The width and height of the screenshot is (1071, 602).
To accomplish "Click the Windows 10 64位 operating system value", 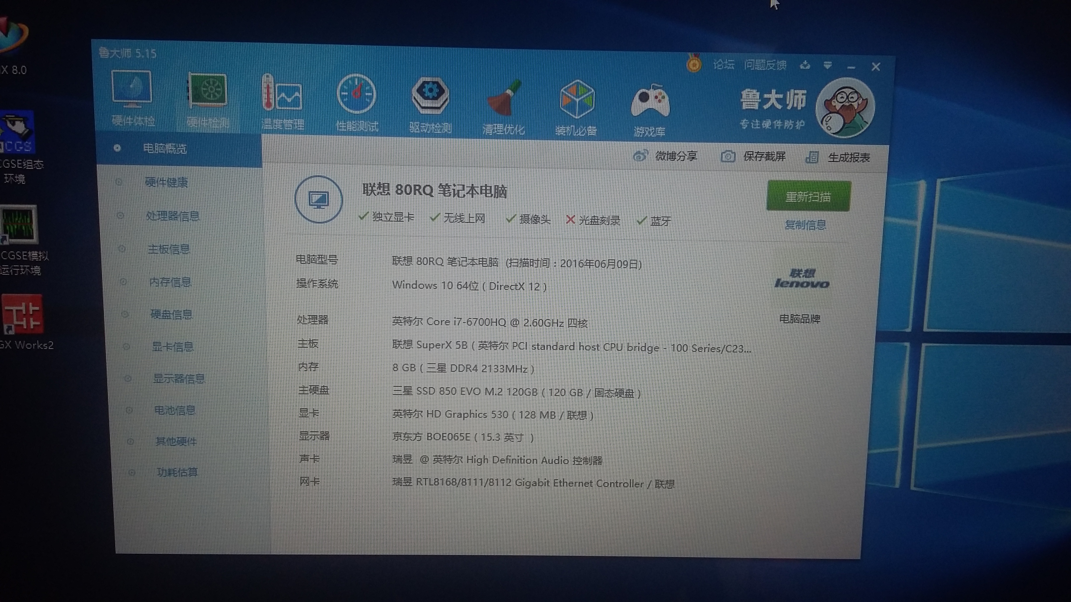I will tap(470, 286).
